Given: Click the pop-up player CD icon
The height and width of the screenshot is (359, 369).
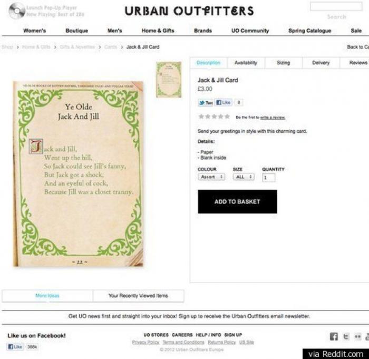Looking at the screenshot, I should tap(17, 11).
